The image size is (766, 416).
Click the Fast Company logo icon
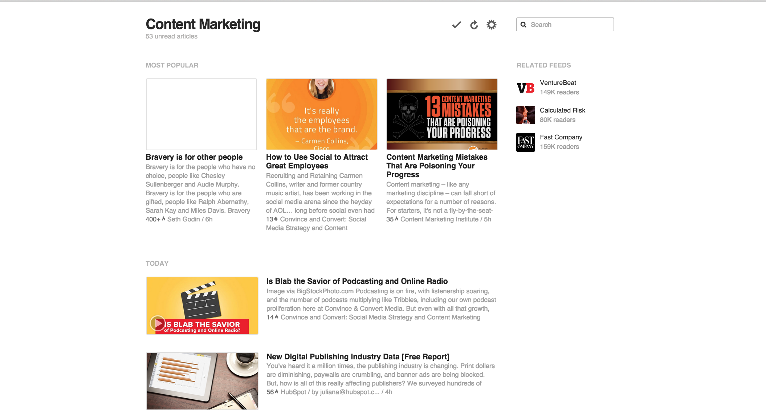(x=525, y=142)
